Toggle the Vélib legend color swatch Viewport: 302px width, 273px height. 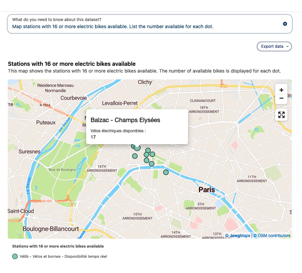tap(15, 256)
